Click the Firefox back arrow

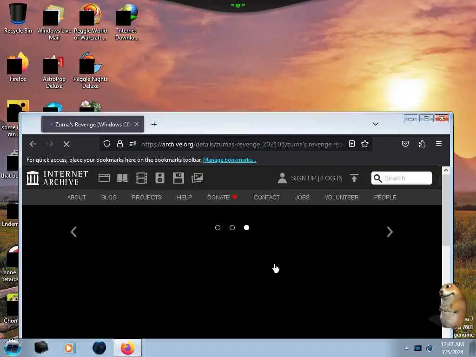coord(33,144)
